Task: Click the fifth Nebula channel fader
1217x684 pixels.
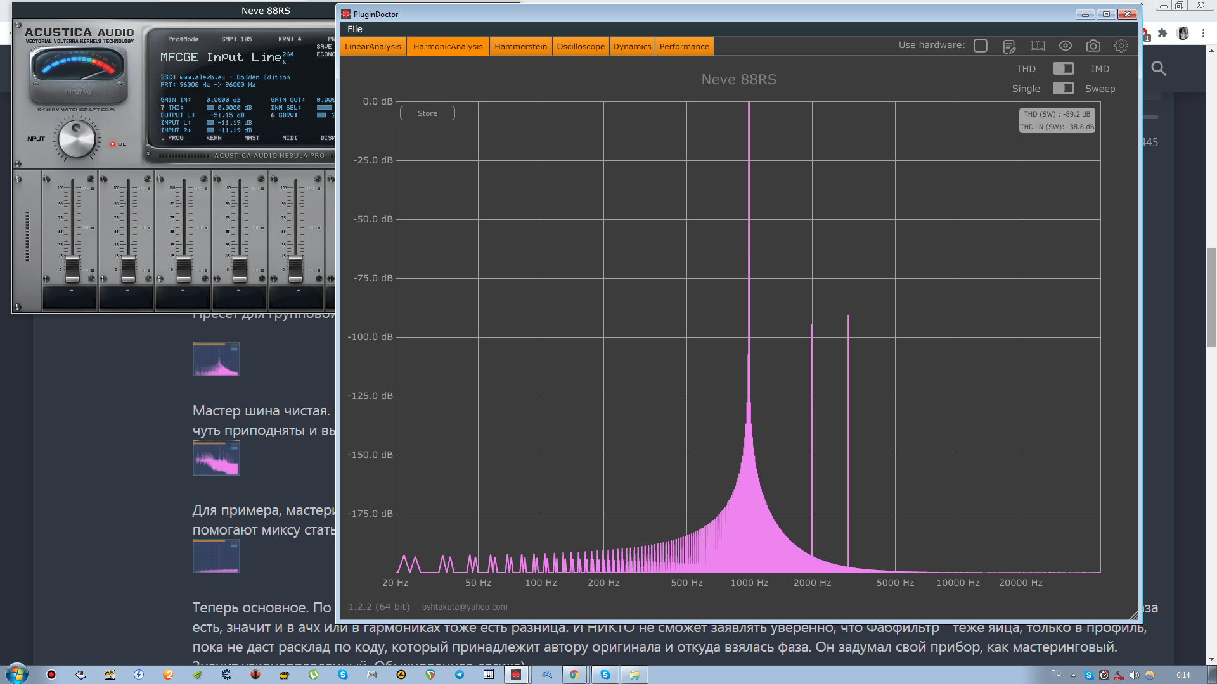Action: click(295, 269)
